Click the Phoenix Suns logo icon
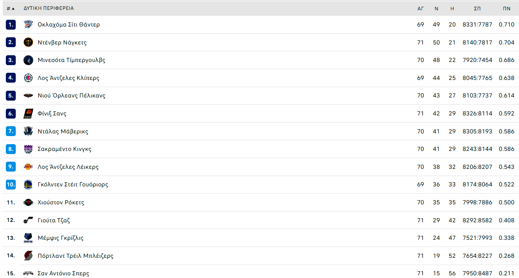Image resolution: width=519 pixels, height=278 pixels. [x=28, y=113]
